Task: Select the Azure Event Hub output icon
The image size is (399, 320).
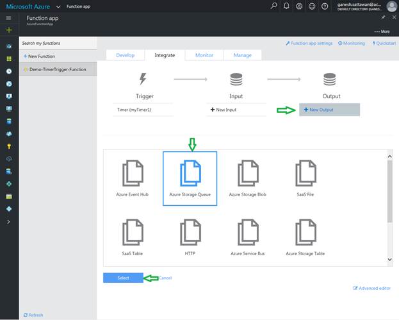Action: (132, 174)
